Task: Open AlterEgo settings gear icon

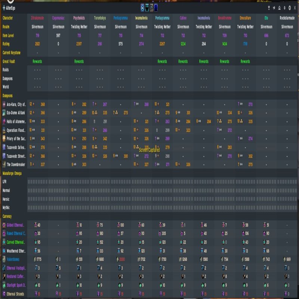Action: coord(290,7)
